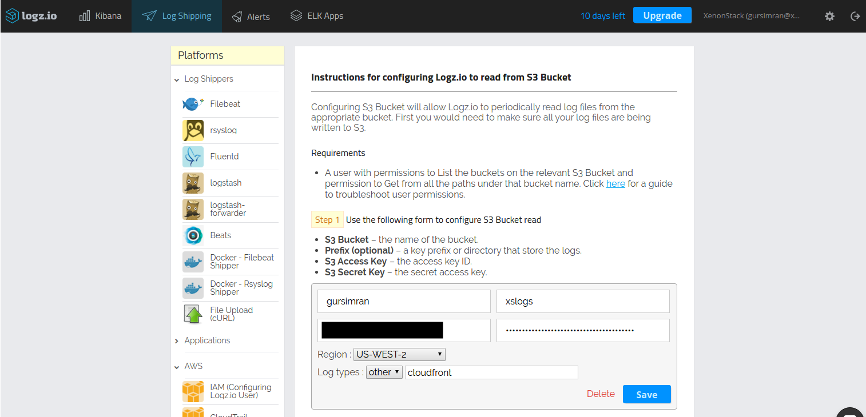
Task: Click the cloudfront log type field
Action: 491,372
